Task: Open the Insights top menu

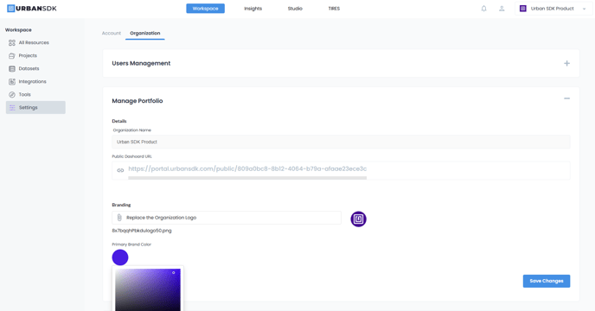Action: click(253, 9)
